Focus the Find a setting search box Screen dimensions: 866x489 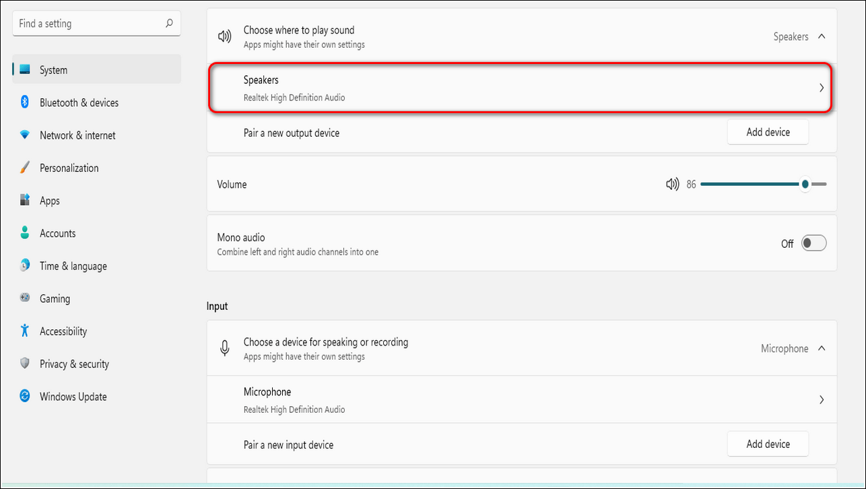click(88, 24)
